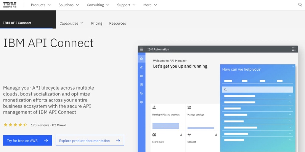This screenshot has height=152, width=305.
Task: Expand the first help topic chevron
Action: (x=290, y=96)
